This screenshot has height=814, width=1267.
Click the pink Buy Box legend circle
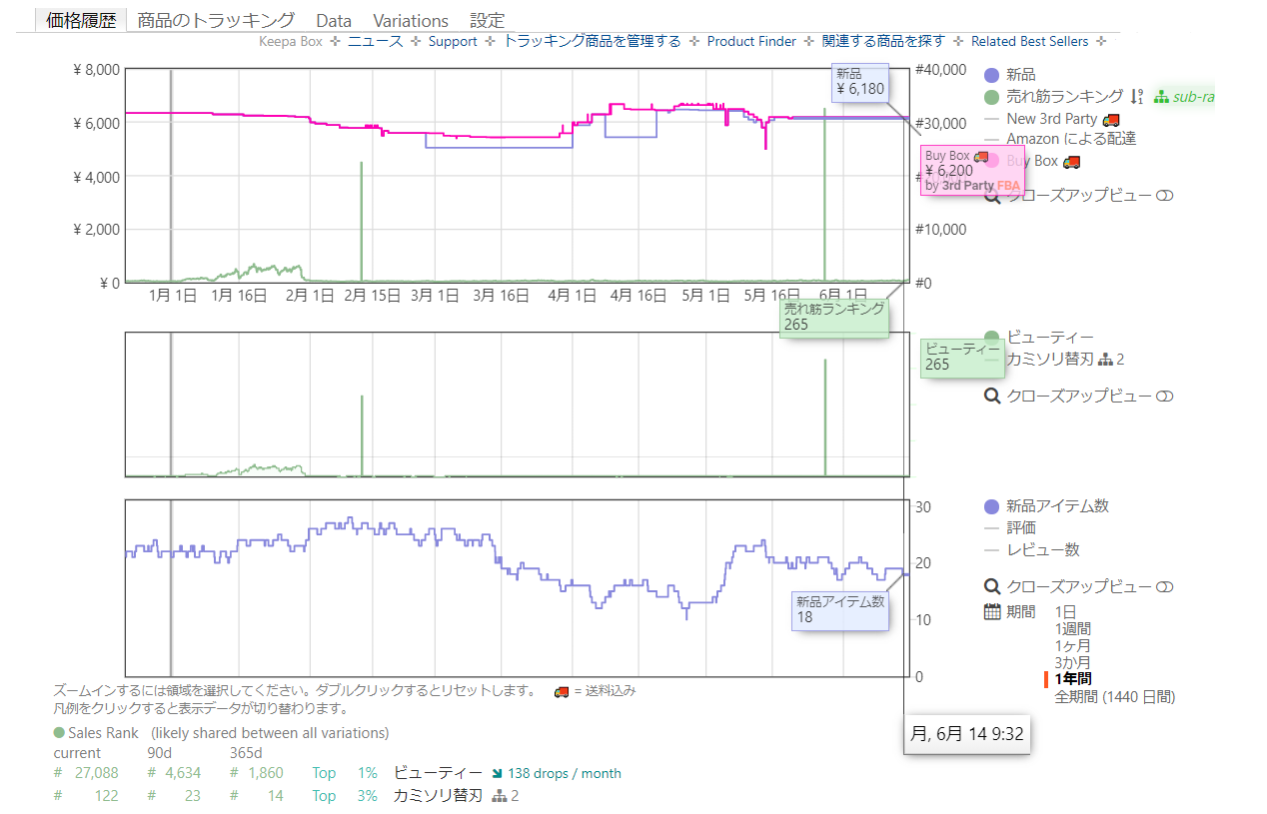(991, 161)
